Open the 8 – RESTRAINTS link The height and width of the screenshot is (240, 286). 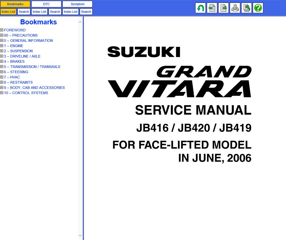18,82
